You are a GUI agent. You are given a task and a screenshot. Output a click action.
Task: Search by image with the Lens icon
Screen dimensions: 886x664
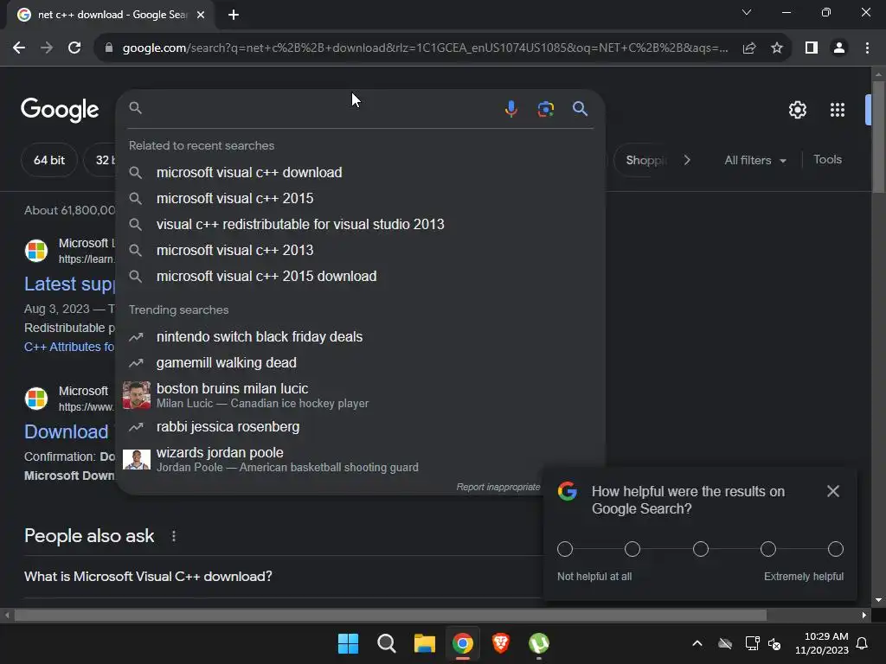545,108
